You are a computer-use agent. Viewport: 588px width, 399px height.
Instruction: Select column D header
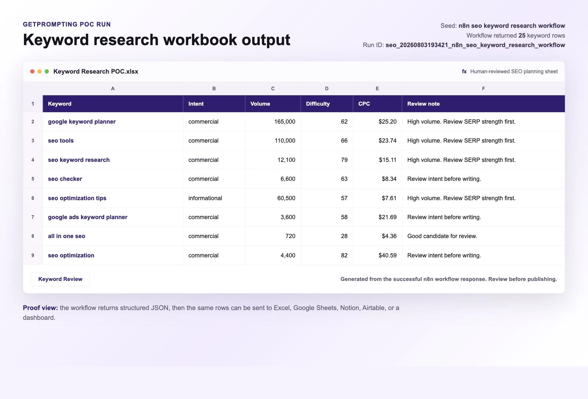pyautogui.click(x=327, y=88)
